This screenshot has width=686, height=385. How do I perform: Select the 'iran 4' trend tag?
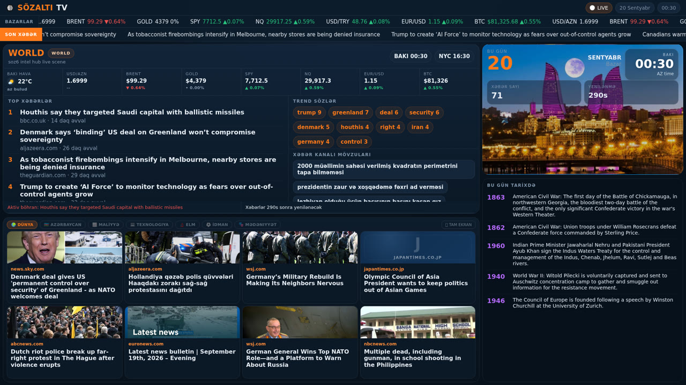pos(420,127)
